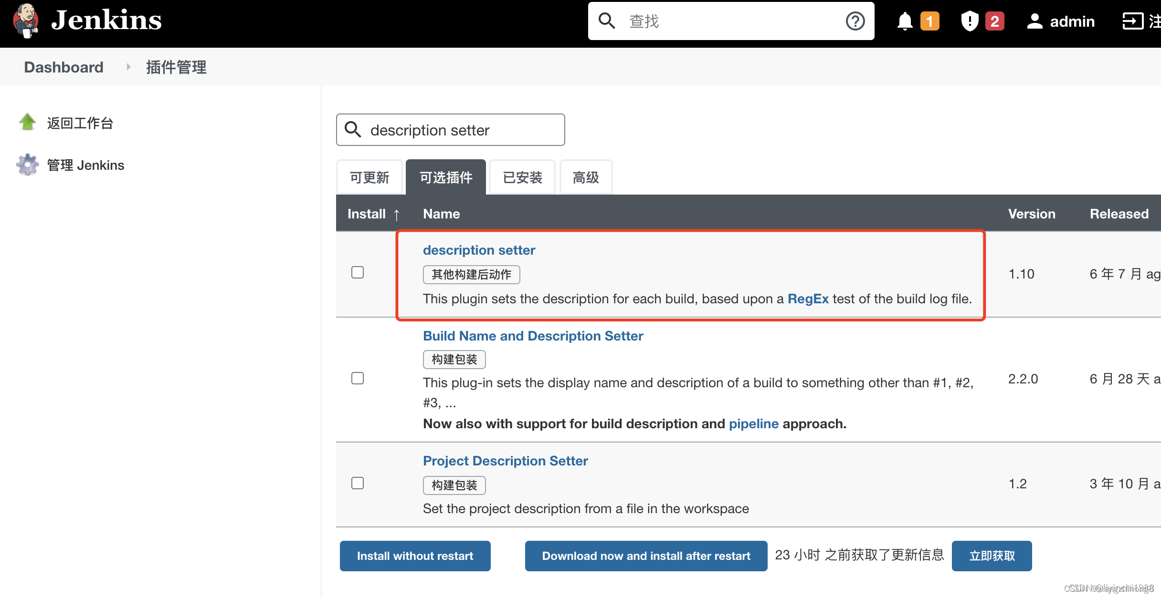Image resolution: width=1161 pixels, height=598 pixels.
Task: Click the green up arrow icon
Action: [x=27, y=122]
